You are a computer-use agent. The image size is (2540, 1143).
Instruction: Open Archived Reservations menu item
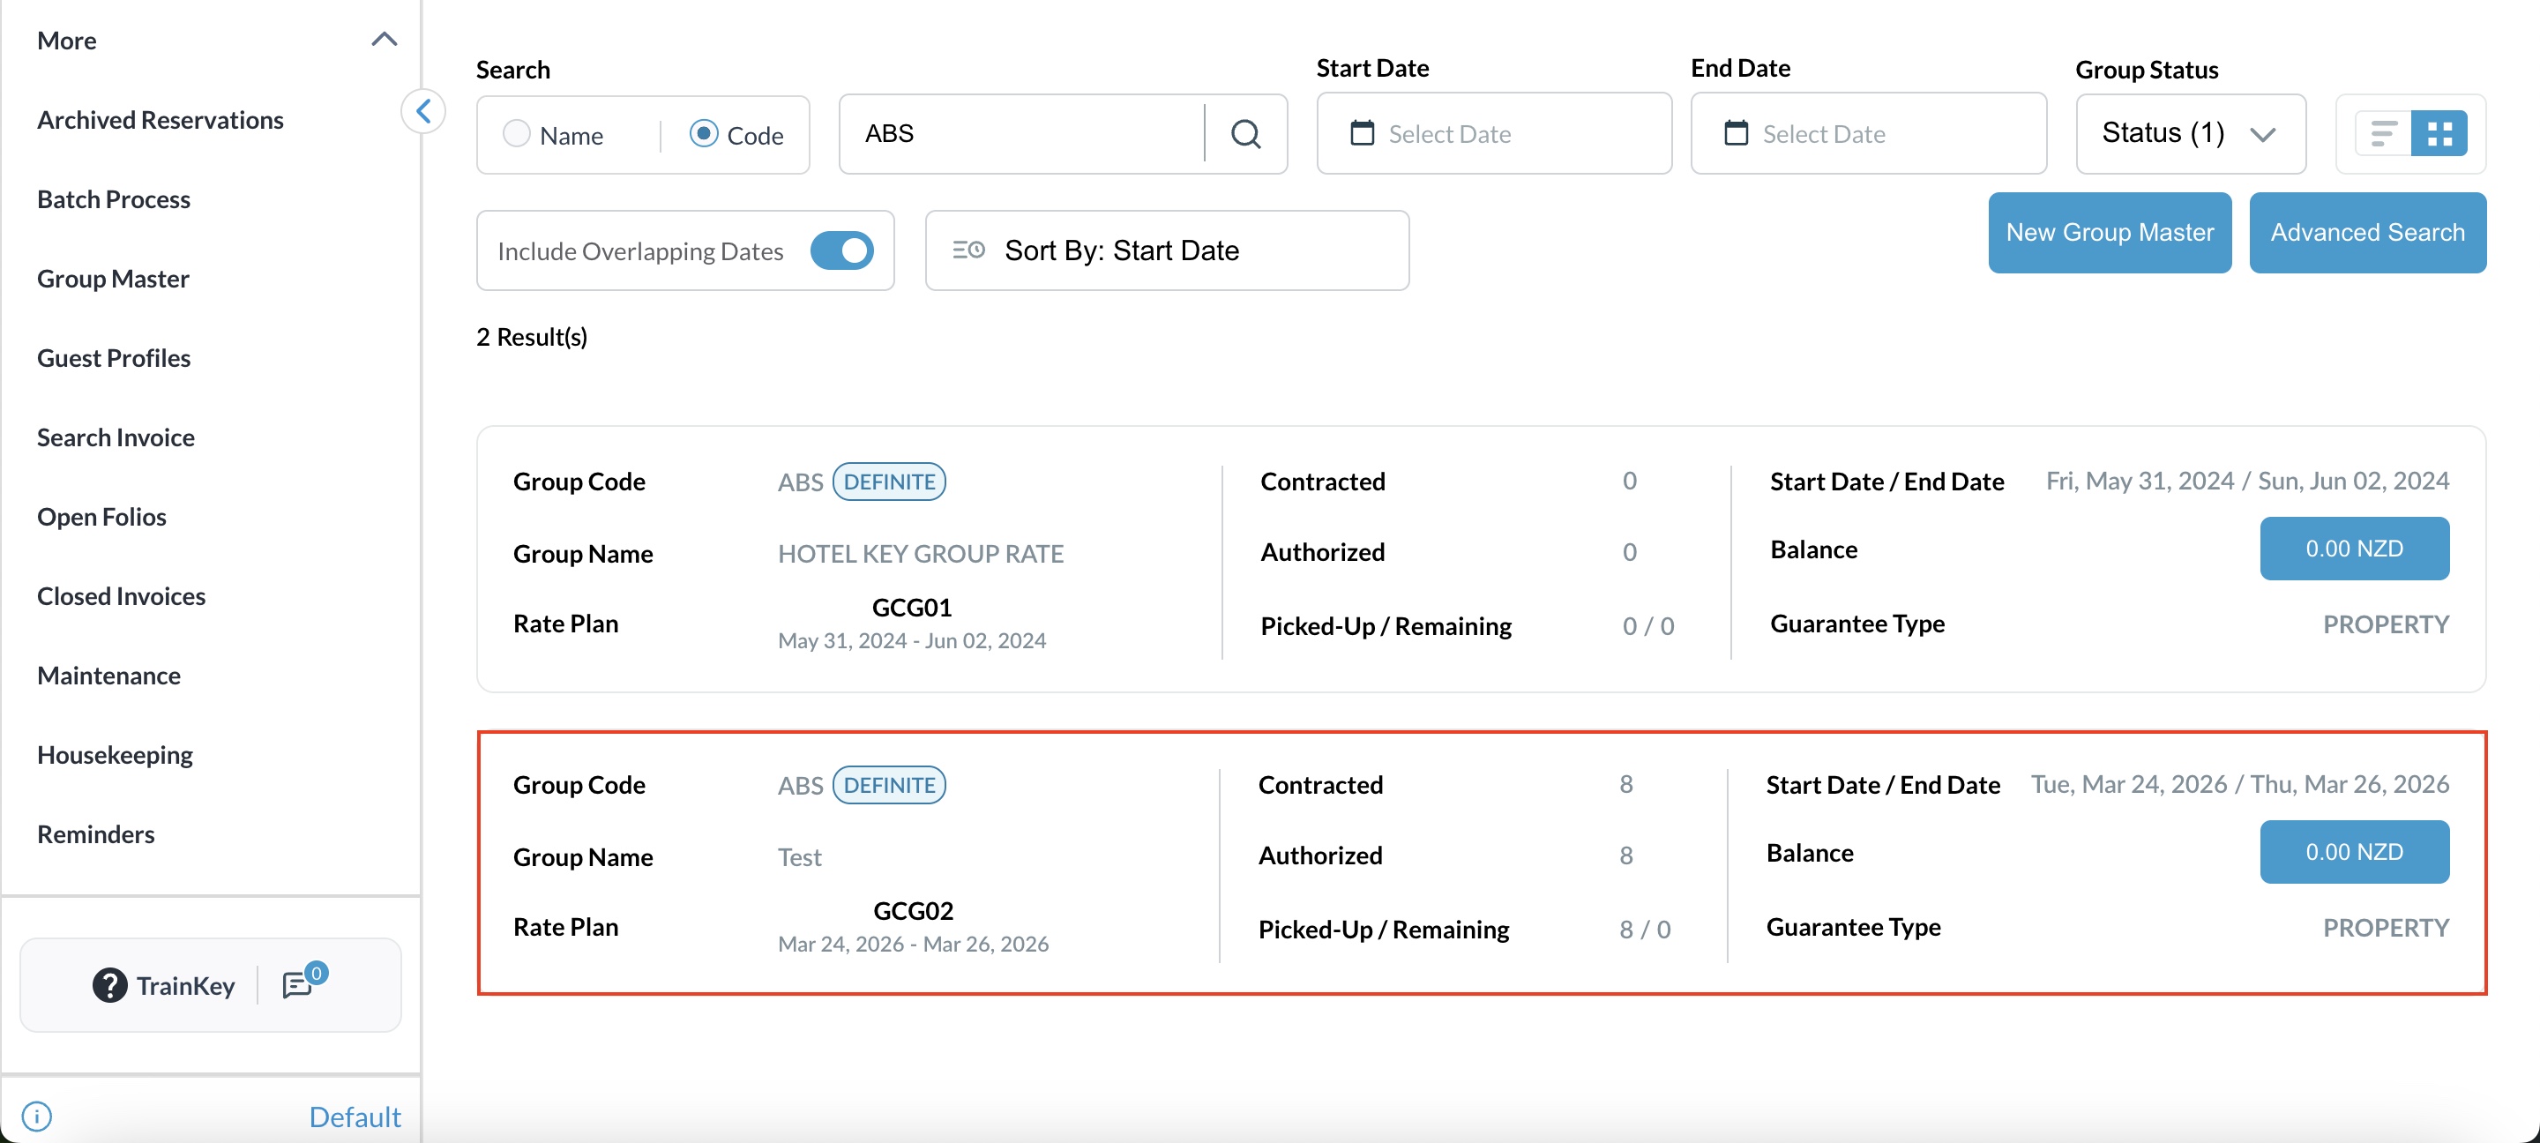pos(160,119)
